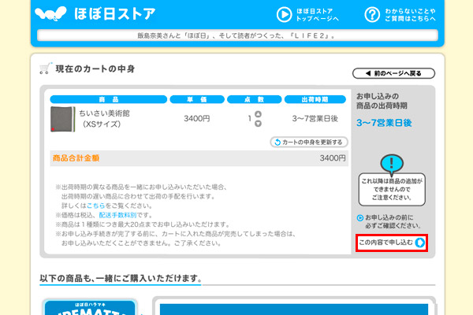Click the question mark help icon
Screen dimensions: 473x315
click(372, 14)
